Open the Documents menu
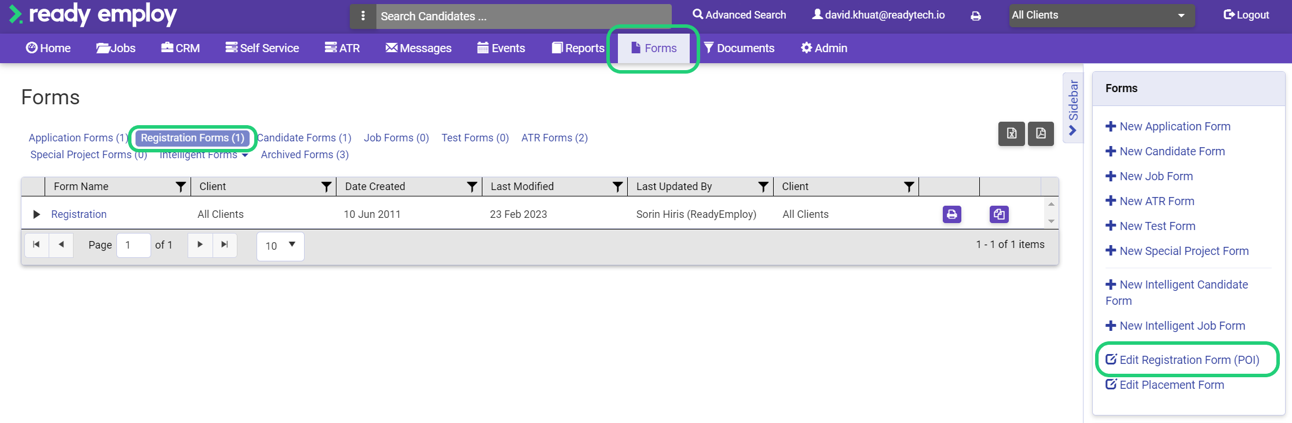Viewport: 1292px width, 423px height. coord(739,48)
